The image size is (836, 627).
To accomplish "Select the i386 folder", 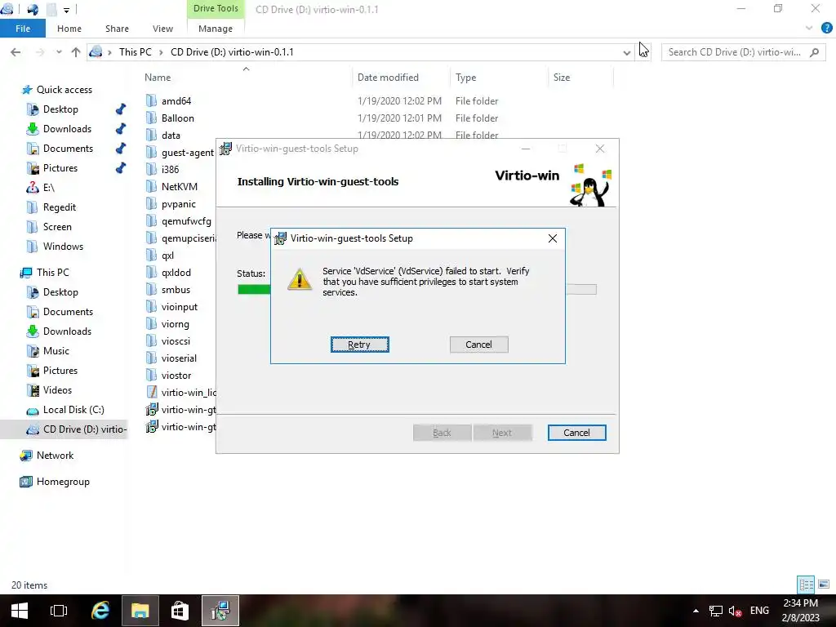I will point(170,170).
